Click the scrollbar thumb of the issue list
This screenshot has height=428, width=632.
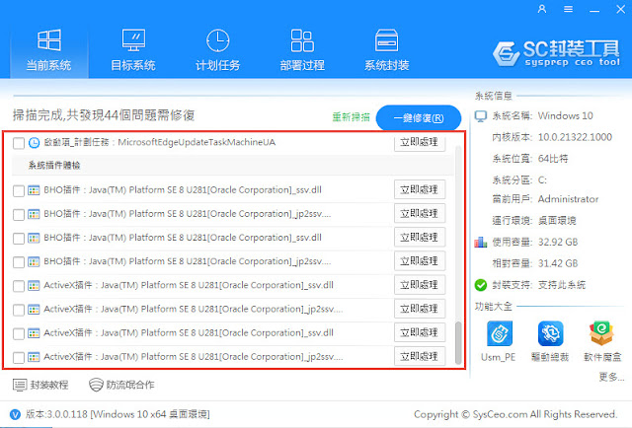458,342
